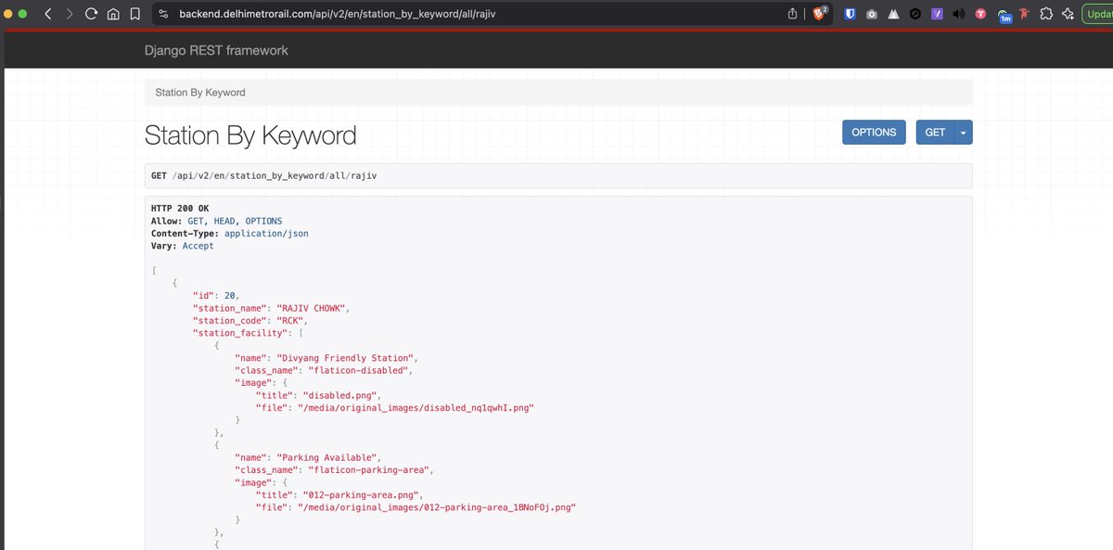
Task: Click Content-Type application/json value
Action: [266, 234]
